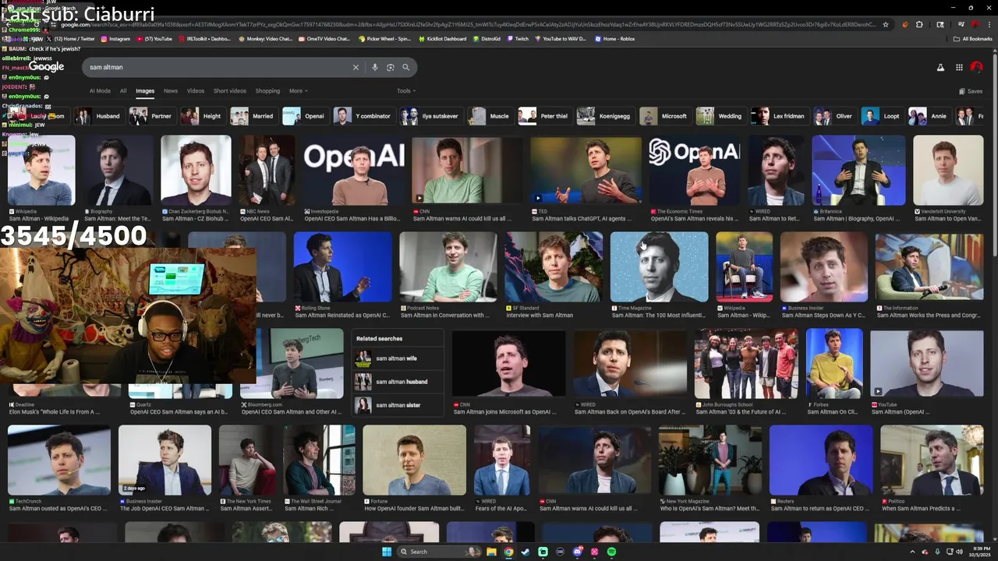Select the Height filter chip
This screenshot has height=561, width=998.
[x=202, y=116]
